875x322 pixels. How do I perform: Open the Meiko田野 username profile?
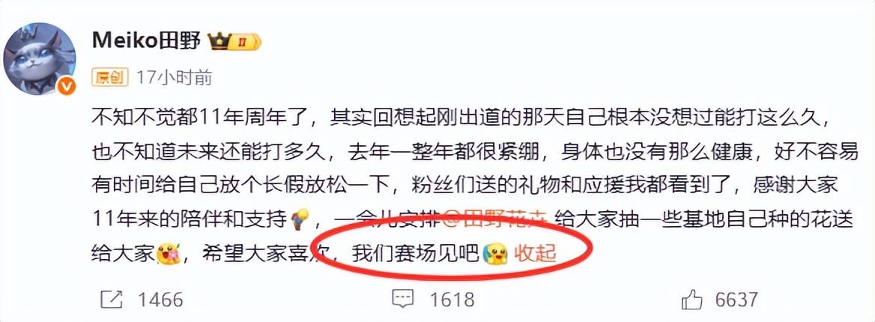point(145,40)
